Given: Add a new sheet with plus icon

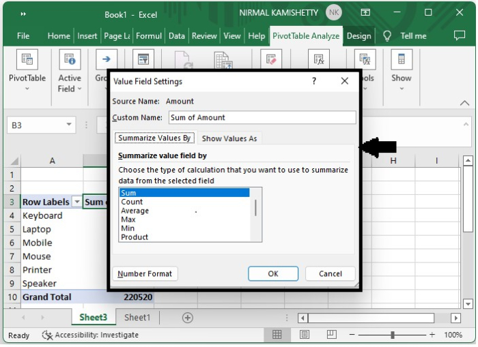Looking at the screenshot, I should (x=188, y=318).
